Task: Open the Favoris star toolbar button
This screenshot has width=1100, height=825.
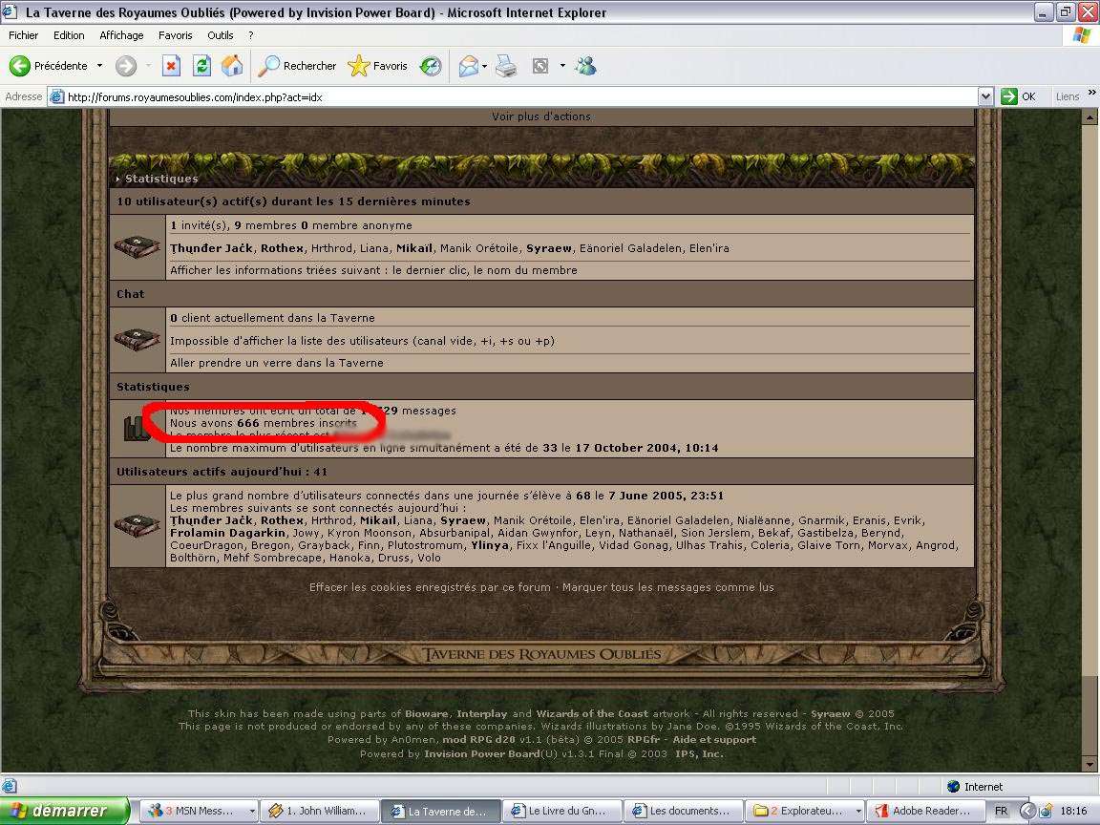Action: [377, 66]
